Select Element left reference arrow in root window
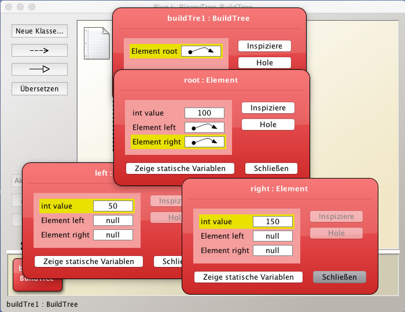This screenshot has width=405, height=312. tap(204, 127)
